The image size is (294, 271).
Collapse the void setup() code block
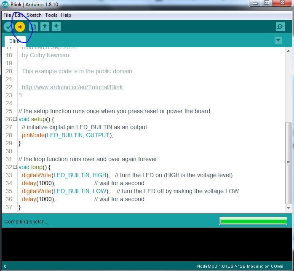[15, 119]
